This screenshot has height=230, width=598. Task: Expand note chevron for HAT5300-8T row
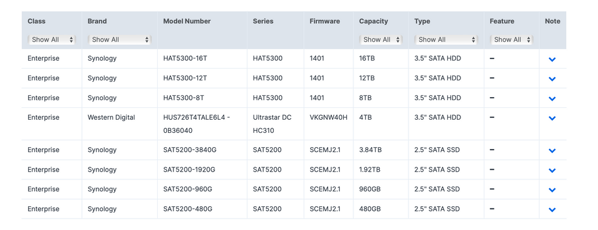click(552, 98)
